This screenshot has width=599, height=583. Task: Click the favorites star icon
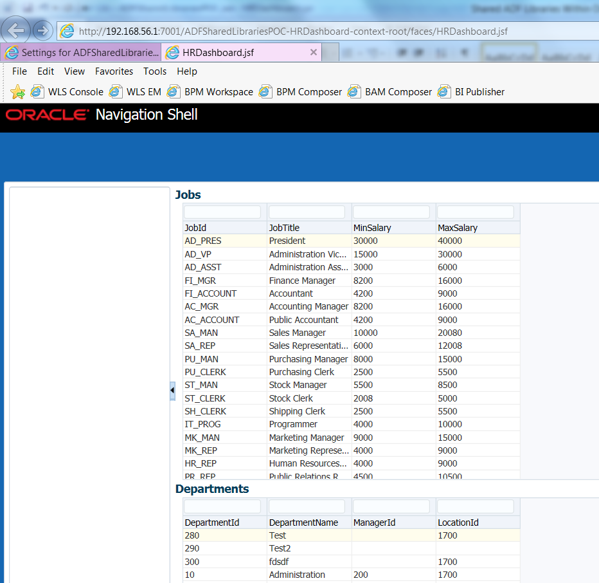[19, 91]
